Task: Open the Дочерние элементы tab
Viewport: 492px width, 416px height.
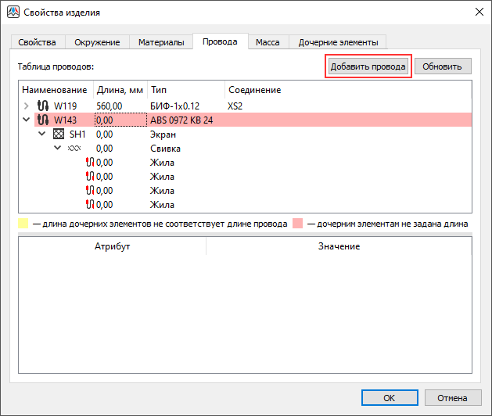Action: pos(338,42)
